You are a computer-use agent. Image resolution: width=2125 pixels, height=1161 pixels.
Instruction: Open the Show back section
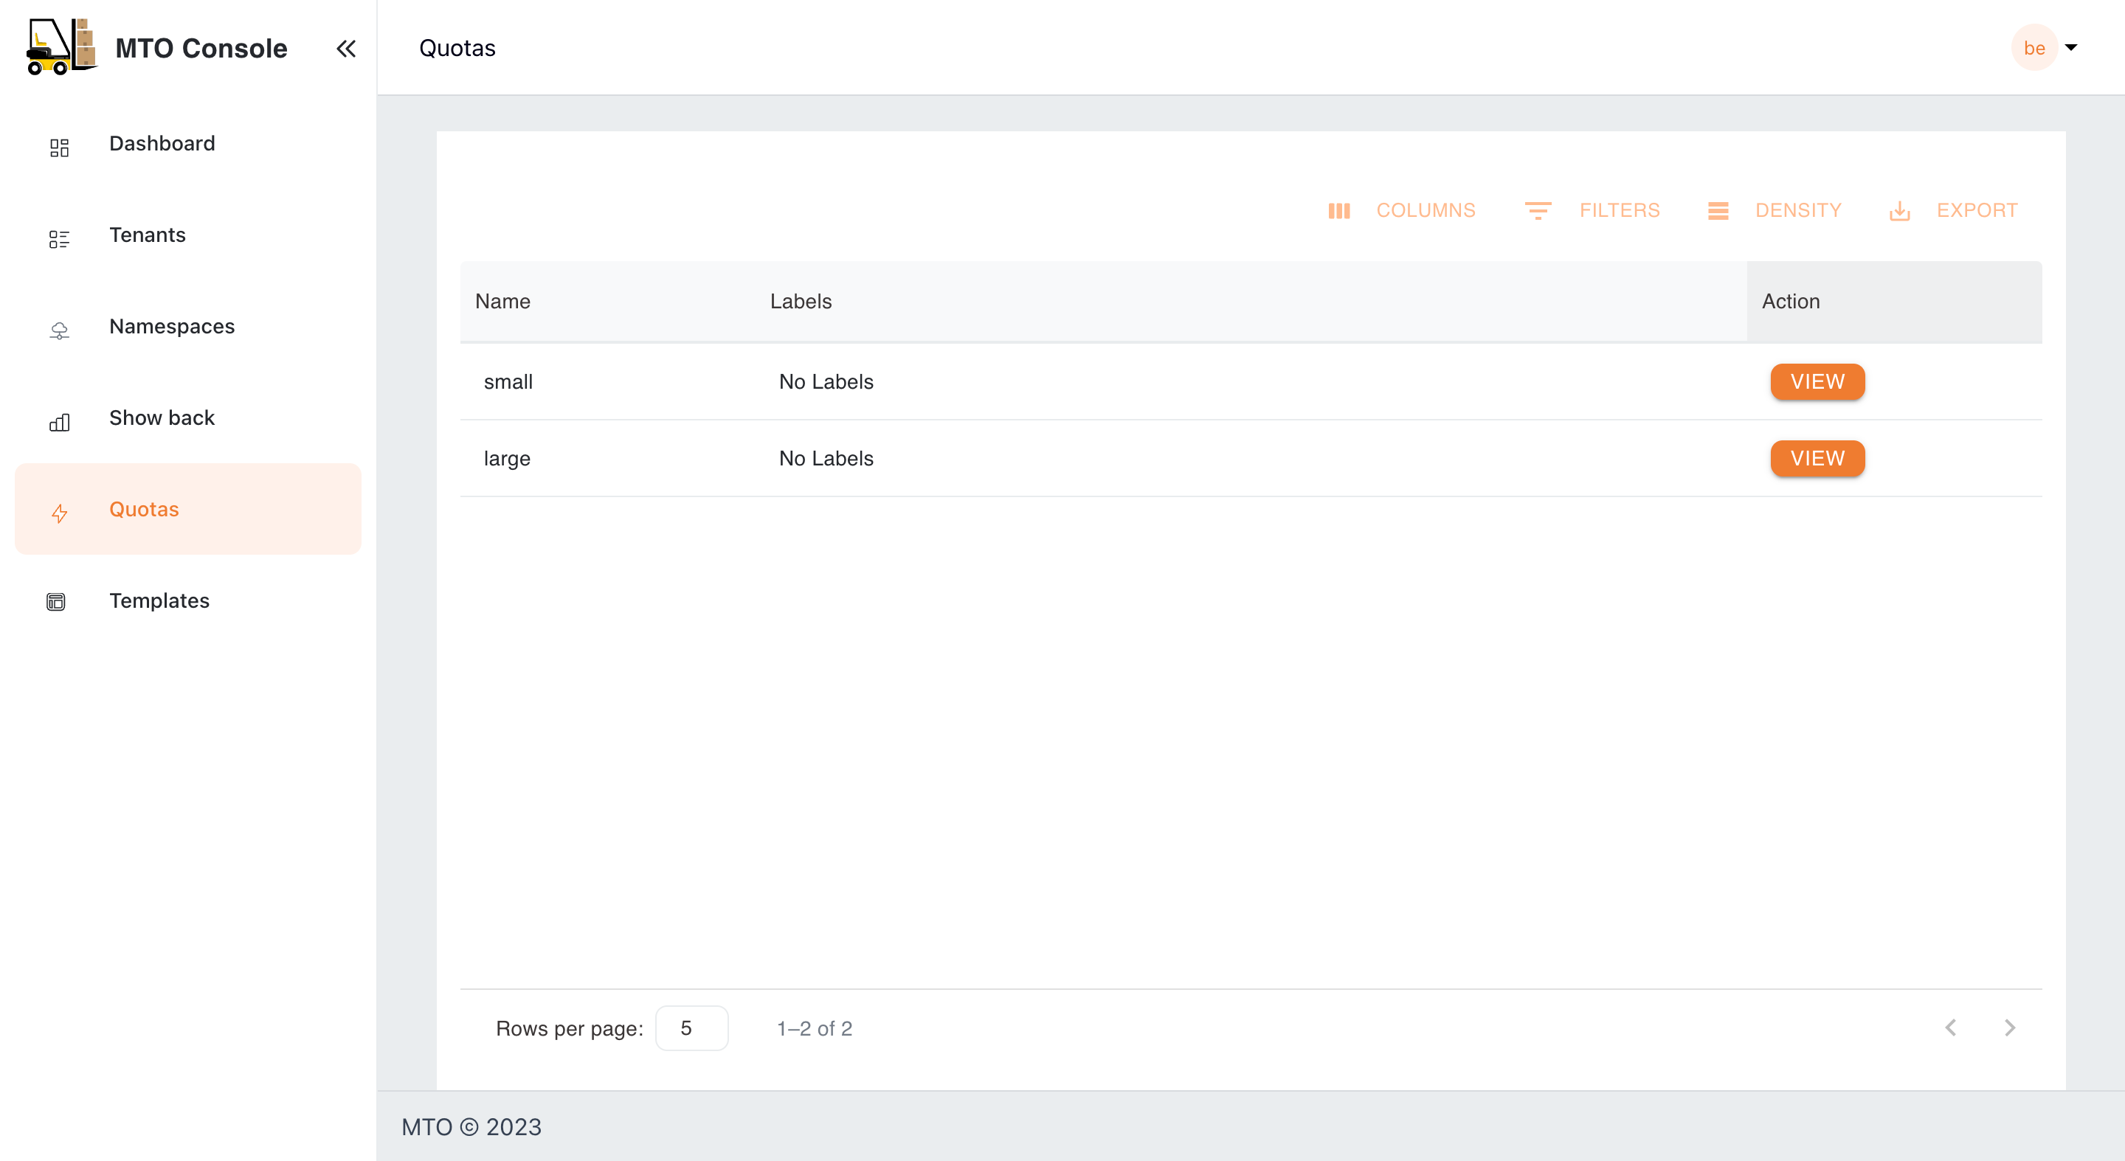[x=188, y=418]
